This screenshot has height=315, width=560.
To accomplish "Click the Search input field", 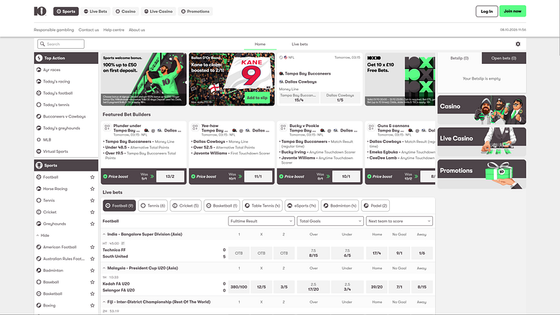I will (61, 44).
